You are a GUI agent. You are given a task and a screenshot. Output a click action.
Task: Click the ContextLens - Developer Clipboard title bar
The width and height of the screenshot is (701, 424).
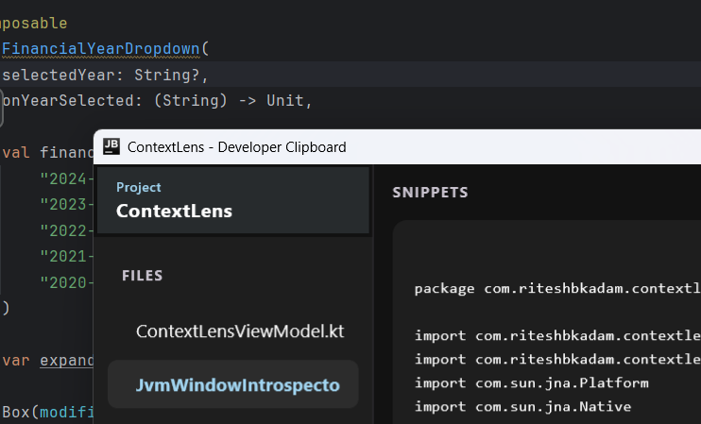tap(236, 146)
